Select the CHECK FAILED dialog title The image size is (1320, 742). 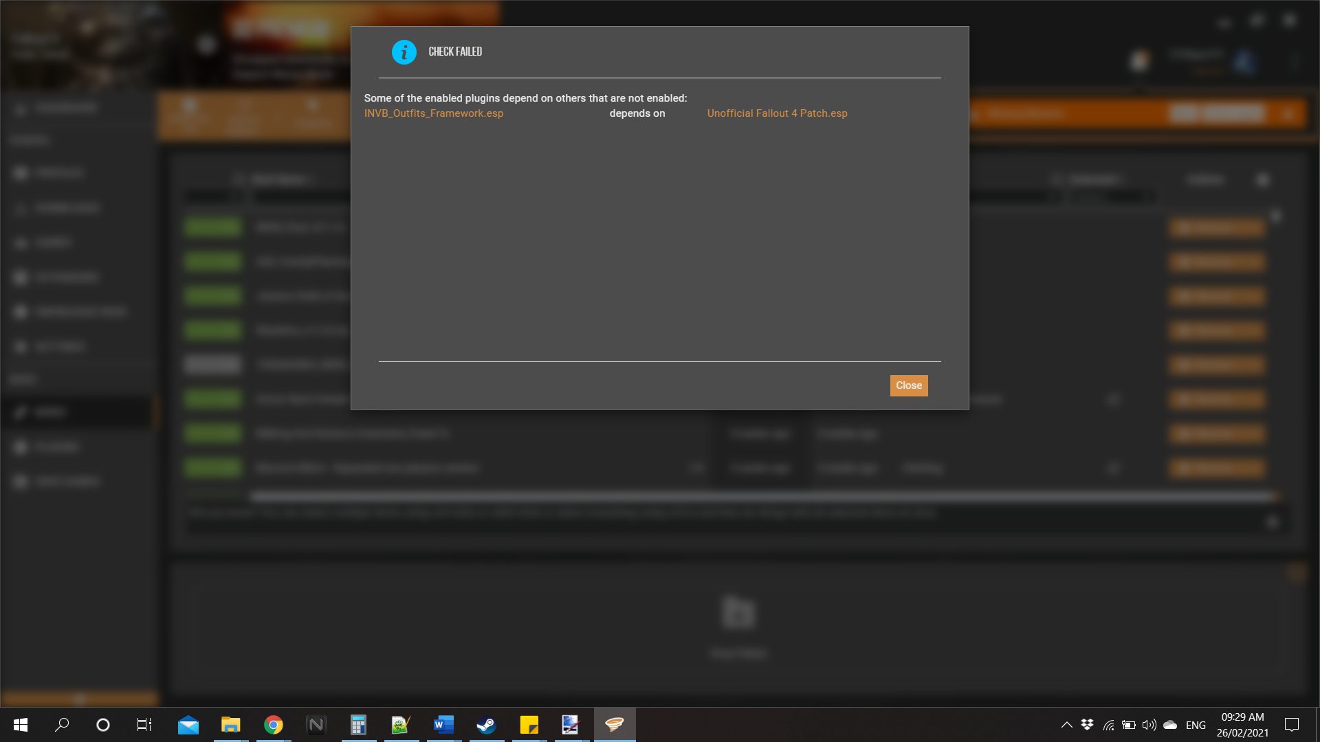click(455, 52)
